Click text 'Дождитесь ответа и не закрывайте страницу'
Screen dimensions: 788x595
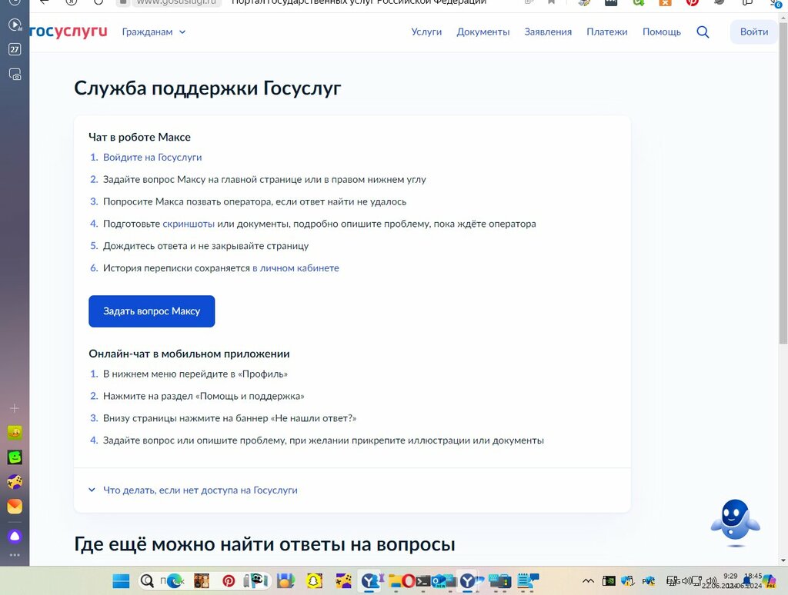(206, 246)
